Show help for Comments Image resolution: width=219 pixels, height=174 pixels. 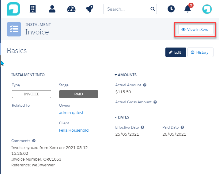click(x=34, y=141)
